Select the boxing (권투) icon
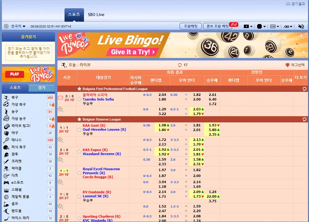The width and height of the screenshot is (309, 222). [6, 154]
